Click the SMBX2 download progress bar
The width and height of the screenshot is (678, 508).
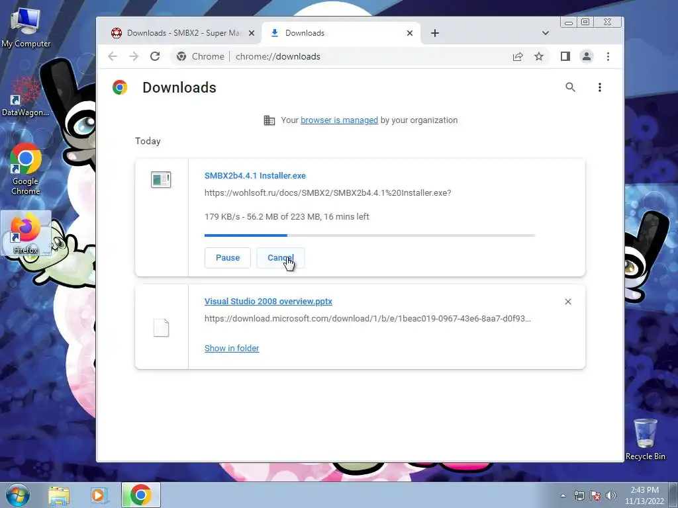click(369, 235)
